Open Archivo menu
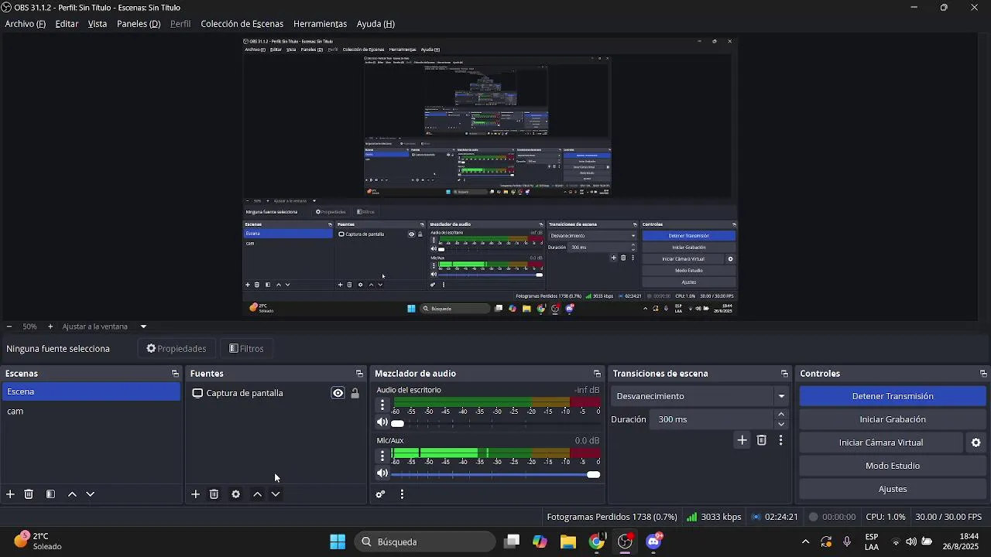 pyautogui.click(x=26, y=24)
